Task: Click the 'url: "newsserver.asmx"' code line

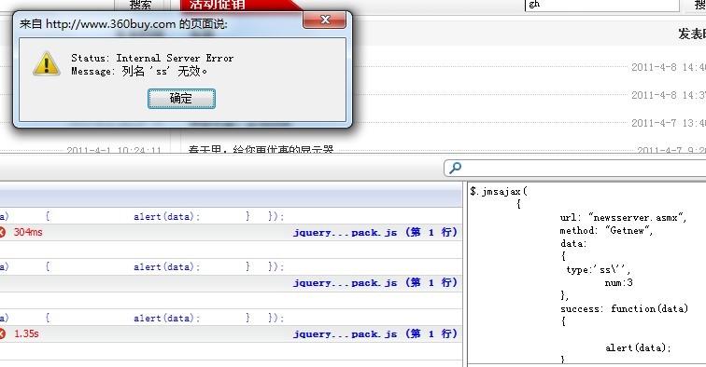Action: 623,217
